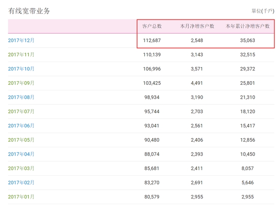Click the 本年累计净增客户数 column header

(x=247, y=27)
